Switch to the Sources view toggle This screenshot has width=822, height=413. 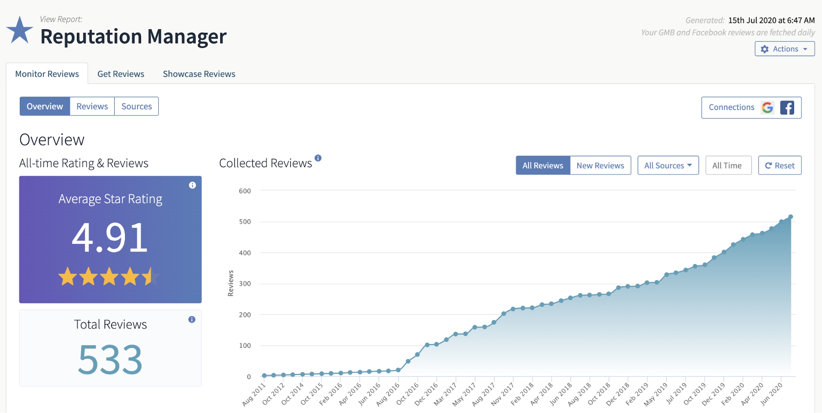(x=136, y=106)
